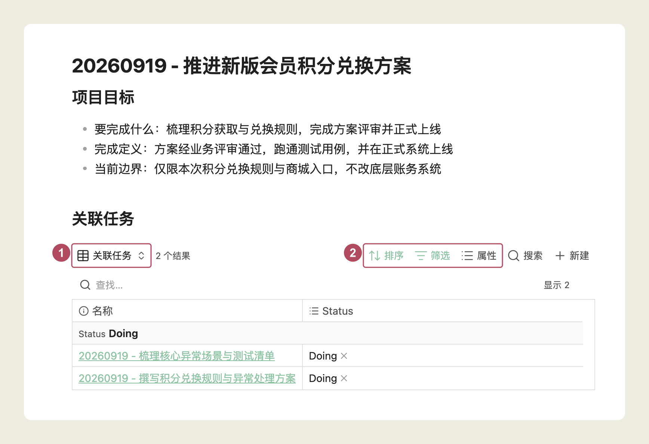
Task: Click the 新建 button label
Action: 579,256
